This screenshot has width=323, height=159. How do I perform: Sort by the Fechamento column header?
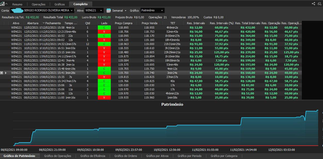click(53, 23)
